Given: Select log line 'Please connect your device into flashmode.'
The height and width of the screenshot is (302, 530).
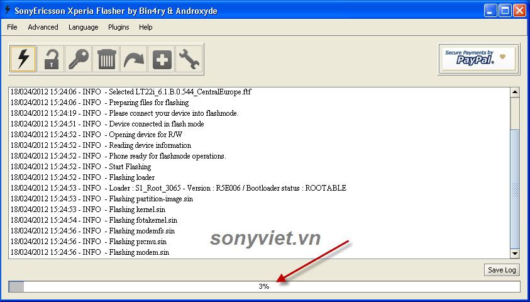Looking at the screenshot, I should click(x=124, y=113).
